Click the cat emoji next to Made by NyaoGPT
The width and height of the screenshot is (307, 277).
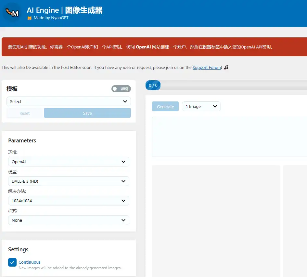30,18
